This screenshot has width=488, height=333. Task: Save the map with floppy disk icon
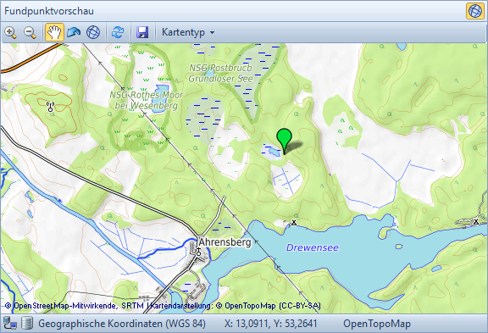(x=142, y=32)
